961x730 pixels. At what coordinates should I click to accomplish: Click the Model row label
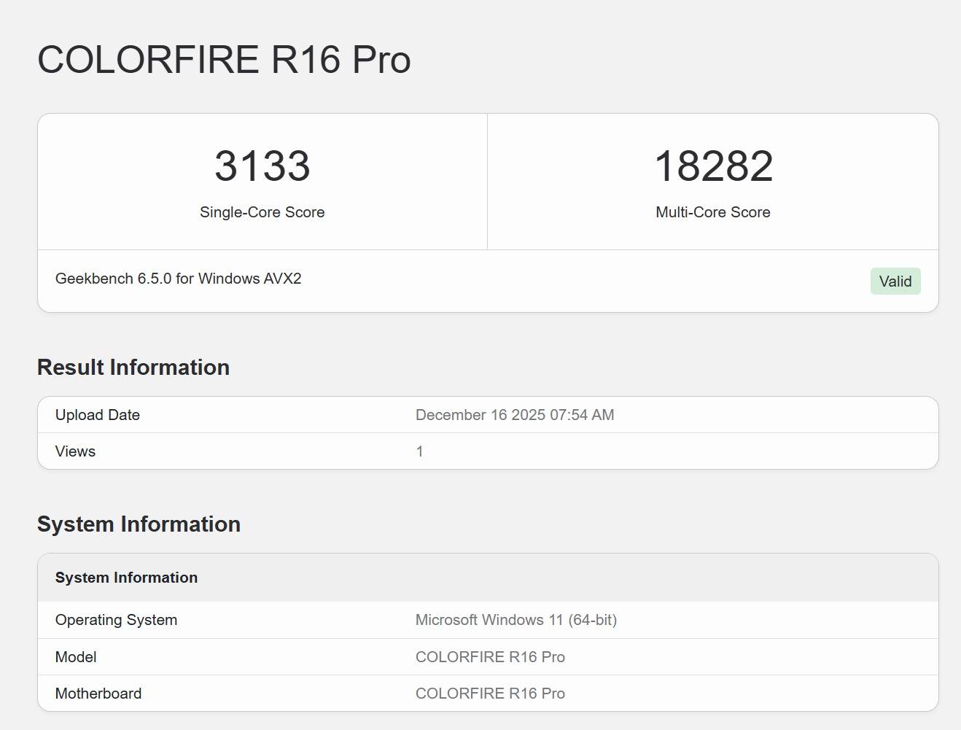tap(76, 657)
